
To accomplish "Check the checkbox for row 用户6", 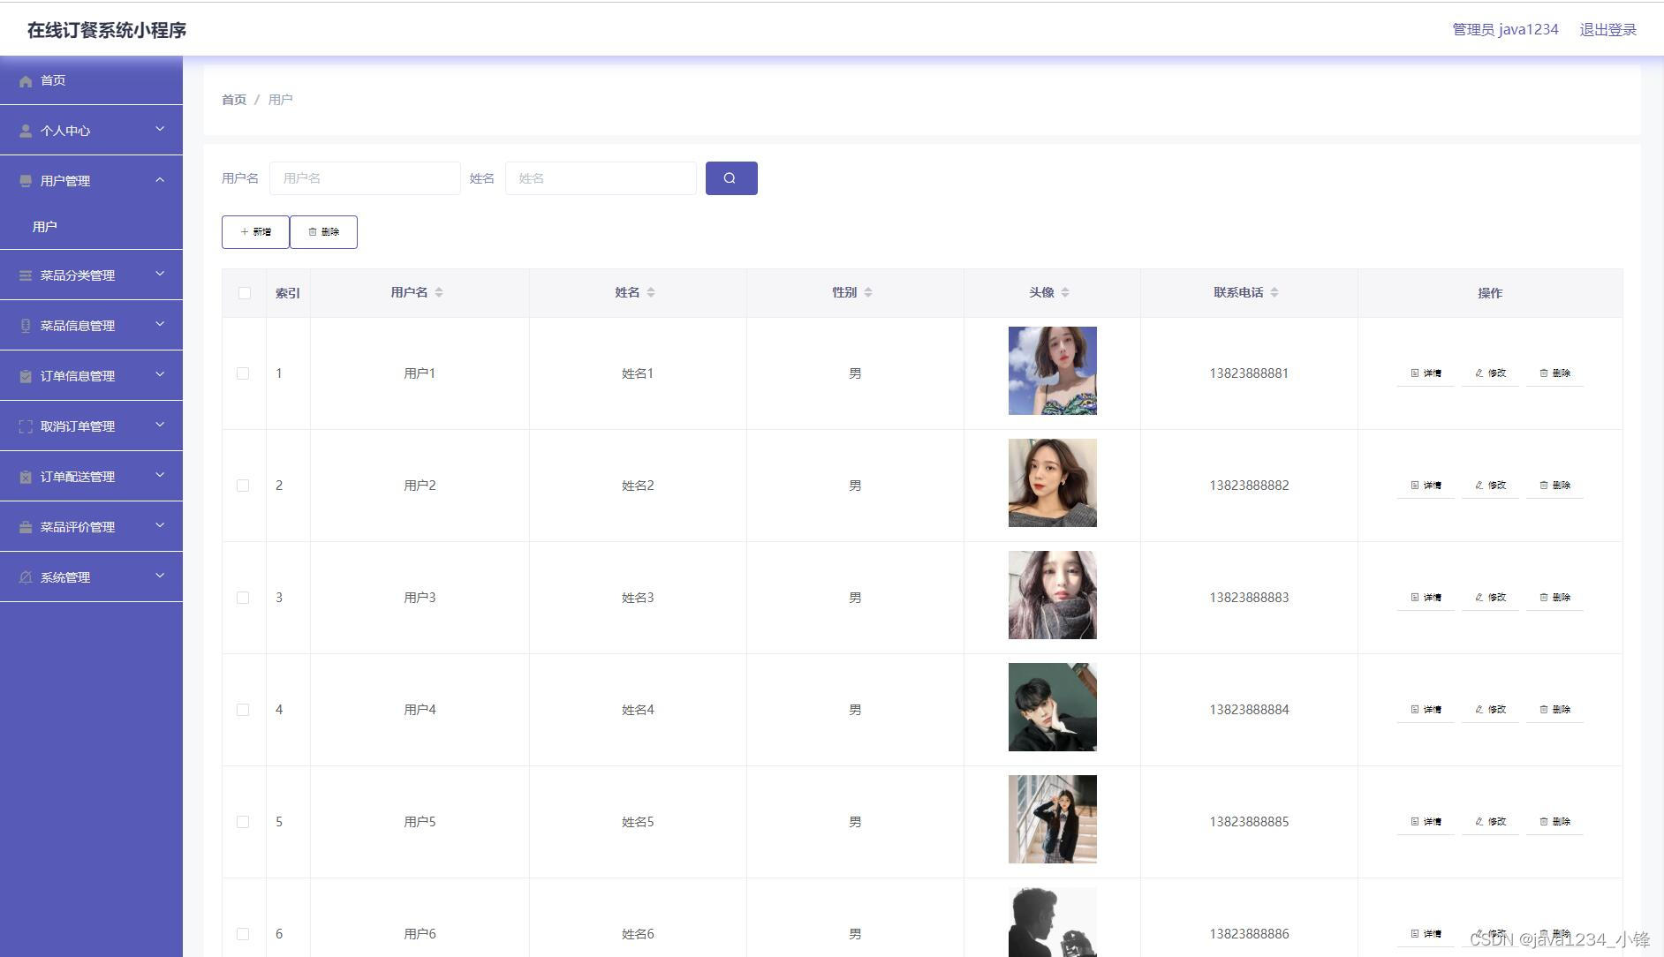I will coord(243,934).
